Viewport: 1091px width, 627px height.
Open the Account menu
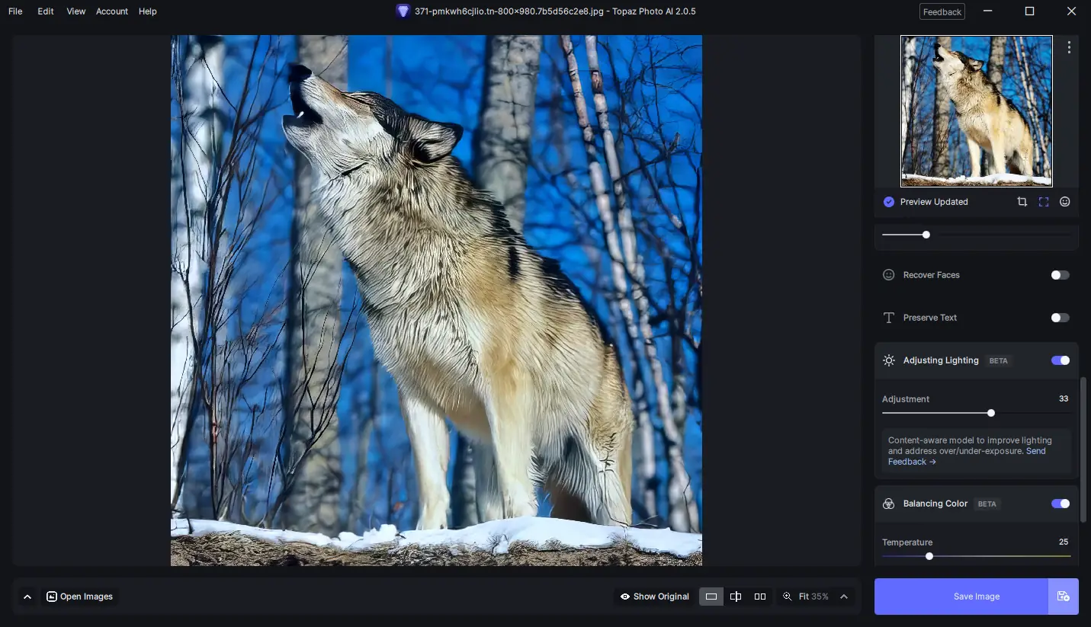[111, 11]
